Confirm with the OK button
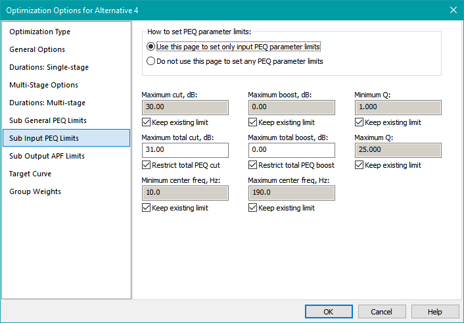This screenshot has height=323, width=464. pos(329,311)
